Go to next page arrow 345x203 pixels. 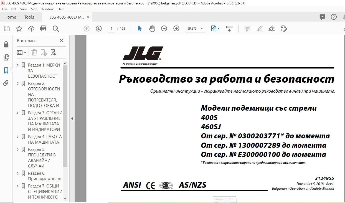coord(99,29)
